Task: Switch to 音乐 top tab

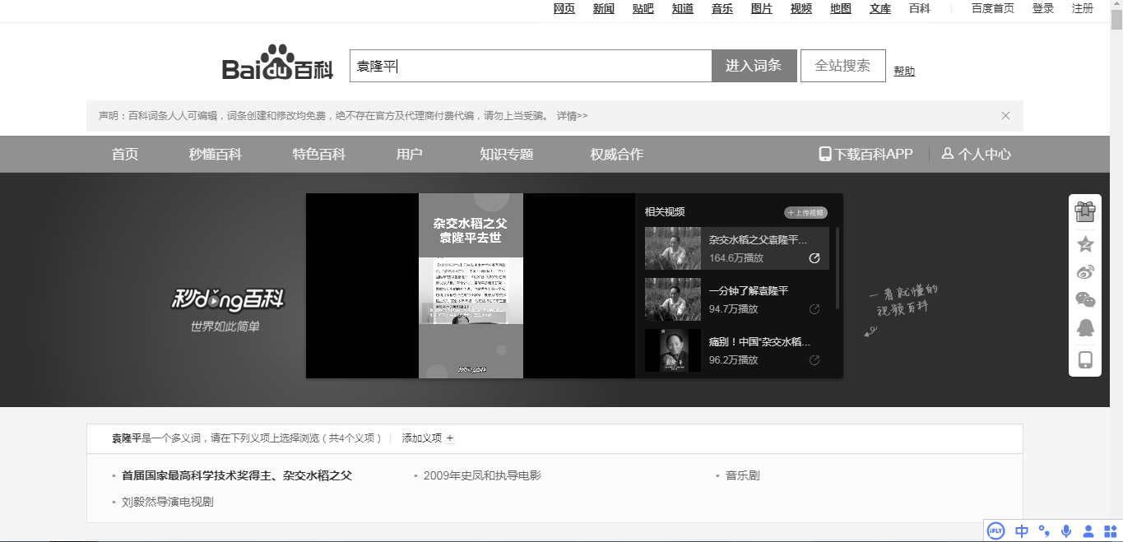Action: (722, 8)
